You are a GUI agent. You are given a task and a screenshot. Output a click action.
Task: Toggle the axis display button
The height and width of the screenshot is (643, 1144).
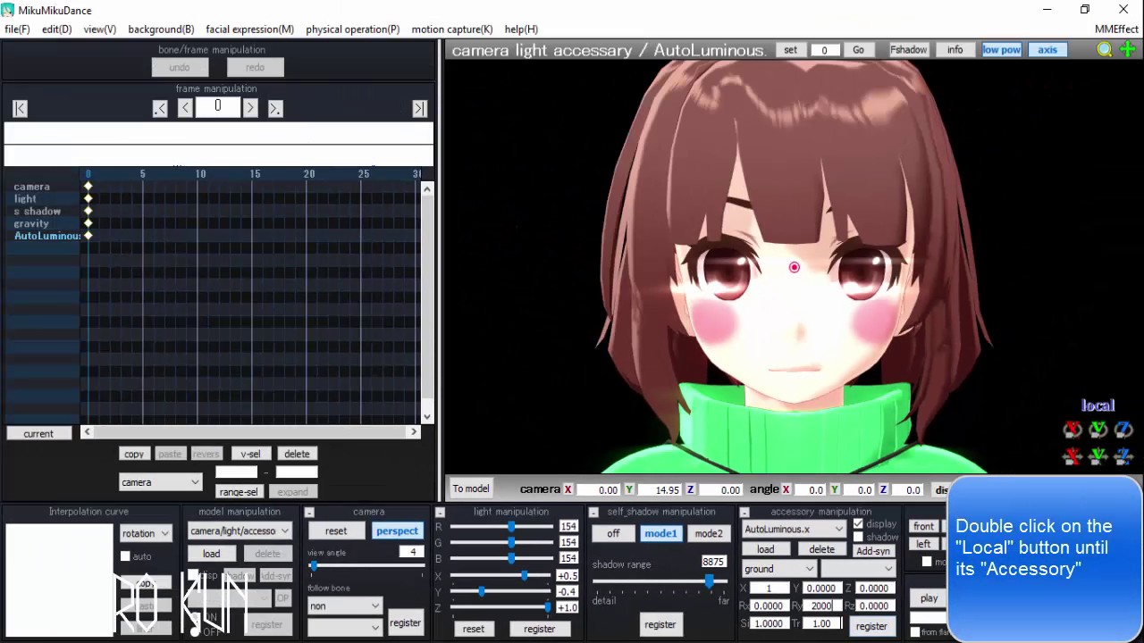[x=1047, y=50]
